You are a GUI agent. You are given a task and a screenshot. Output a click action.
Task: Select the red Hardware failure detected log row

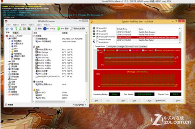(x=147, y=37)
